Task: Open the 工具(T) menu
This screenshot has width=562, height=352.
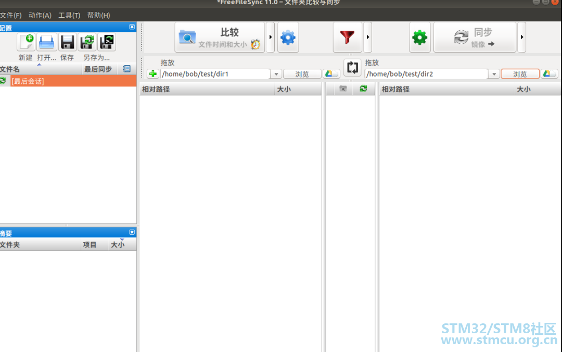Action: [69, 16]
